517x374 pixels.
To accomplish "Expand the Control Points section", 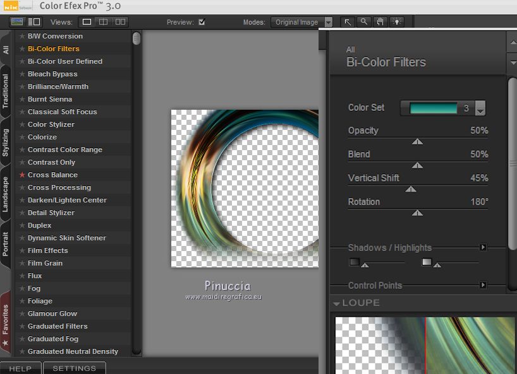I will pos(483,284).
